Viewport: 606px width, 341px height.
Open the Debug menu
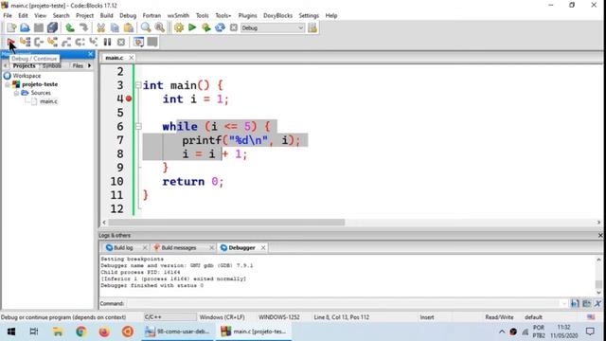(x=128, y=15)
